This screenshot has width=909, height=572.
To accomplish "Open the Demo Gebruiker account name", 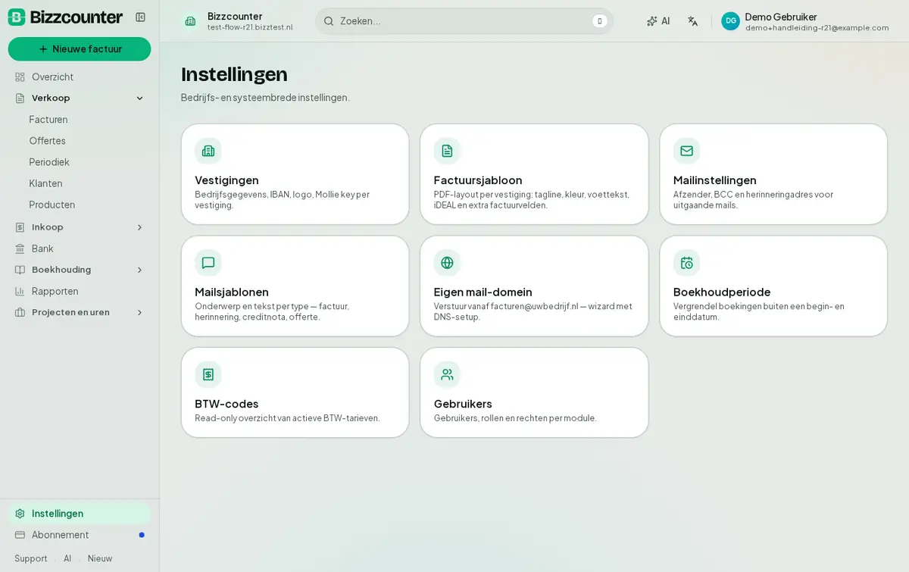I will pyautogui.click(x=781, y=16).
